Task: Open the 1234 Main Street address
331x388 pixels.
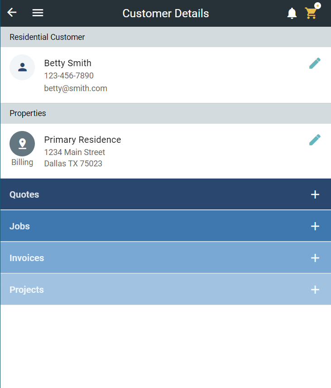Action: pos(75,152)
